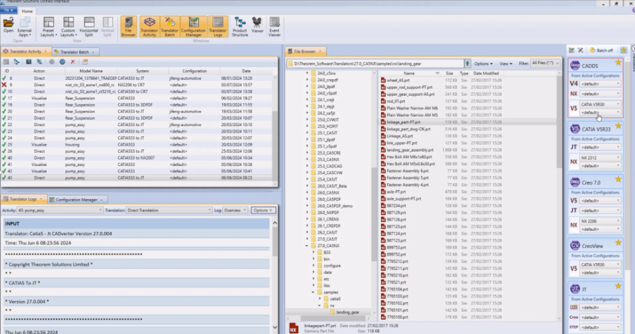Toggle favorite star on the Creo 7.0 card
This screenshot has width=635, height=334.
click(x=618, y=179)
